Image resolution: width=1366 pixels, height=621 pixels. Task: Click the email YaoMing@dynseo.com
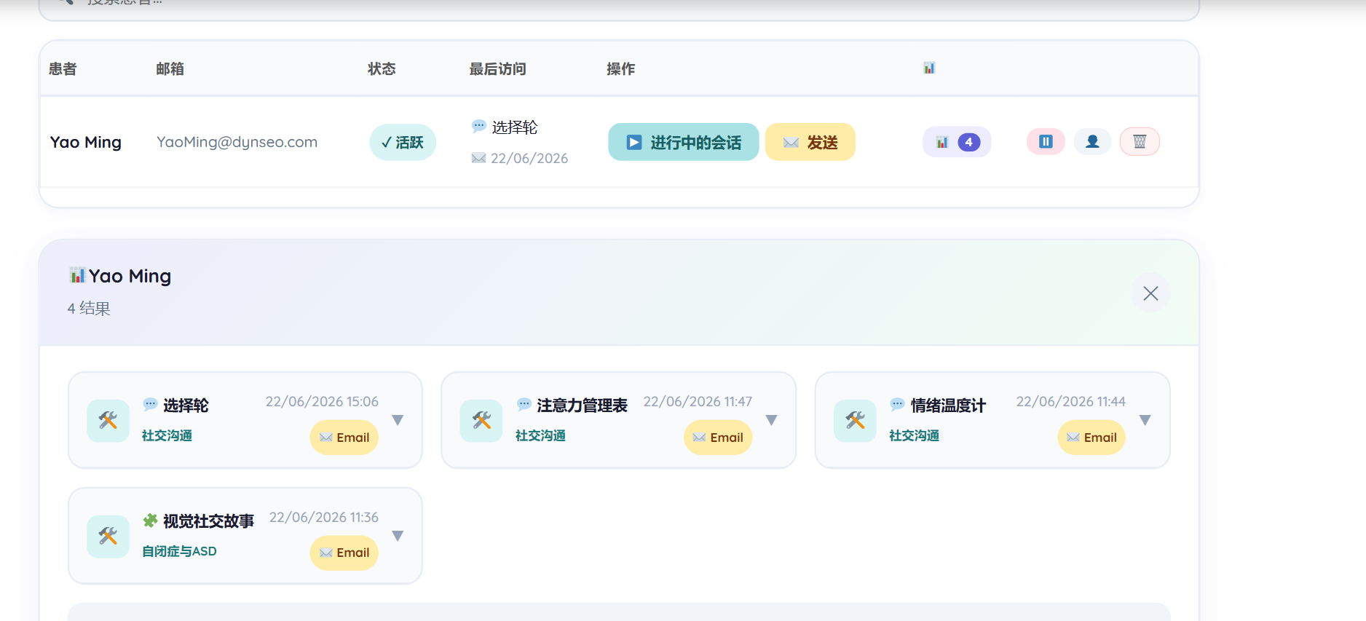coord(237,142)
